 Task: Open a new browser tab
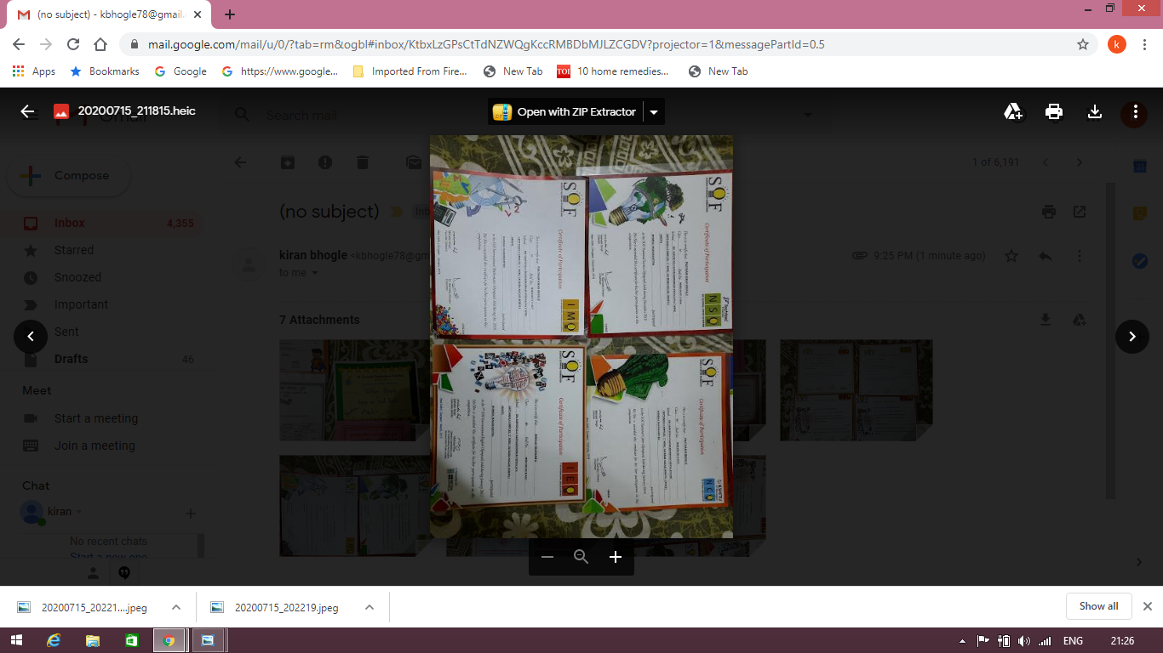coord(230,14)
